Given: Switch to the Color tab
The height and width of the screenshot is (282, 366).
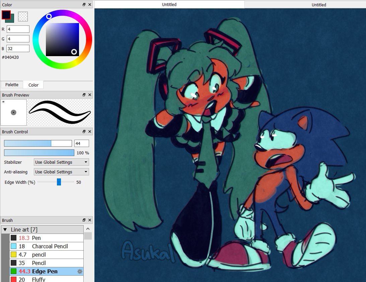Looking at the screenshot, I should tap(33, 85).
